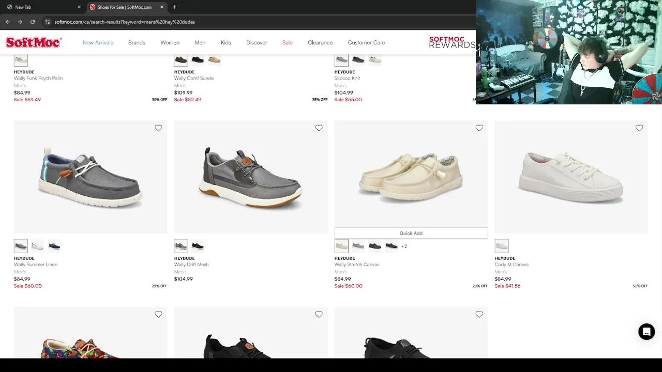The height and width of the screenshot is (372, 662).
Task: Open Women menu
Action: (170, 42)
